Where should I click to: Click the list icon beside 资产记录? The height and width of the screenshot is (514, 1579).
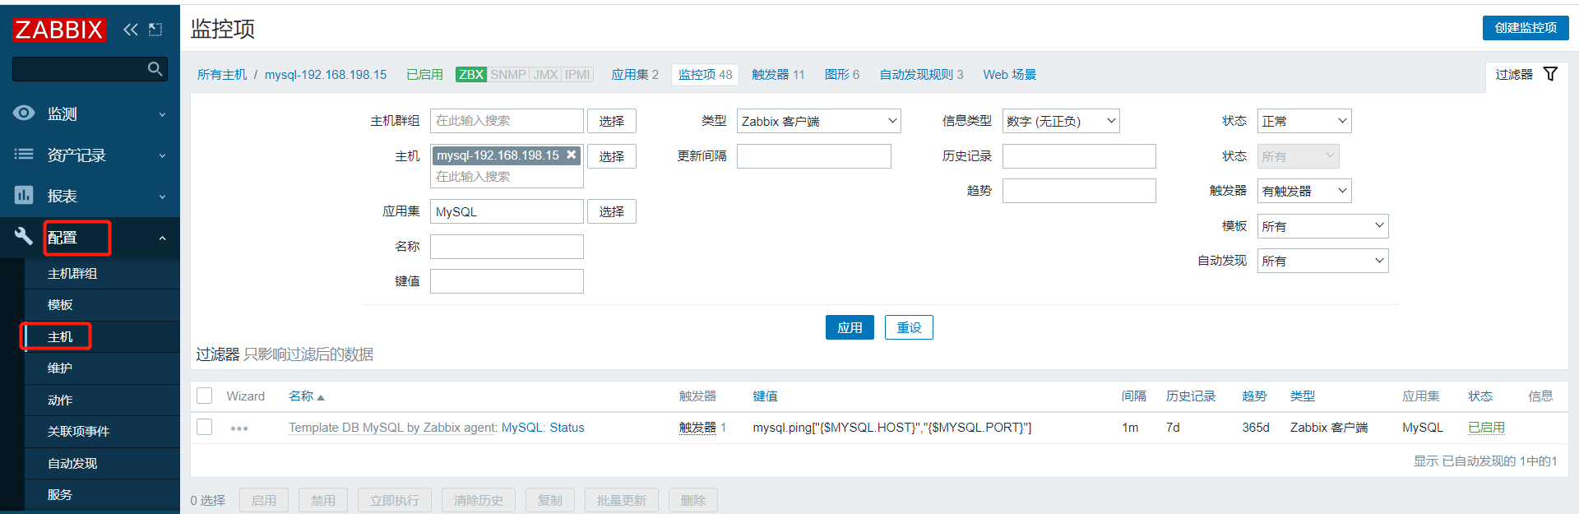tap(24, 154)
